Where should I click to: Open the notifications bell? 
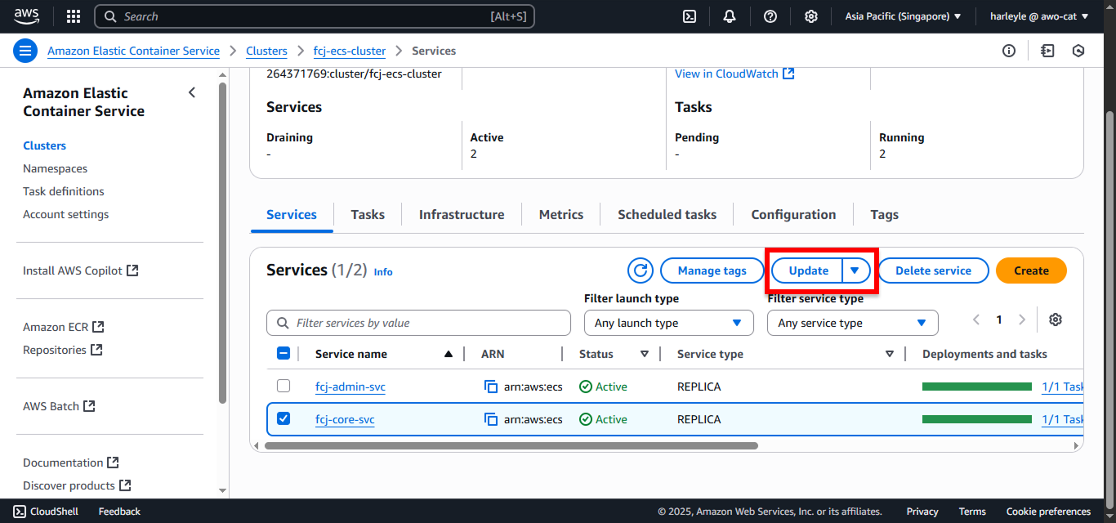[730, 16]
